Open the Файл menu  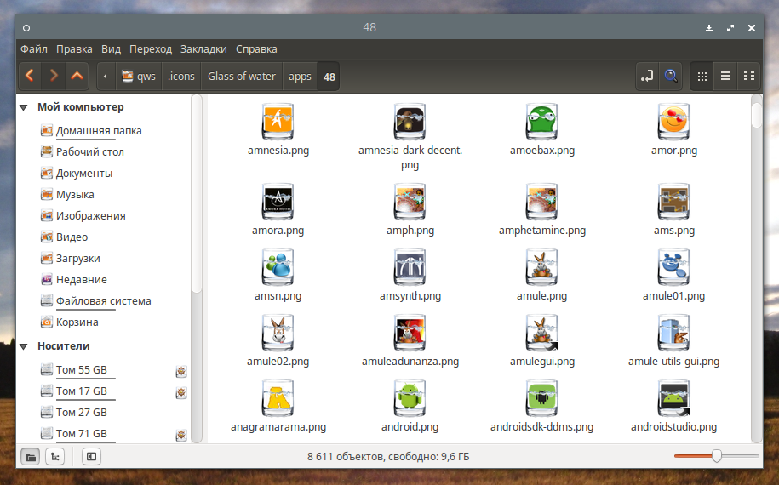point(34,49)
